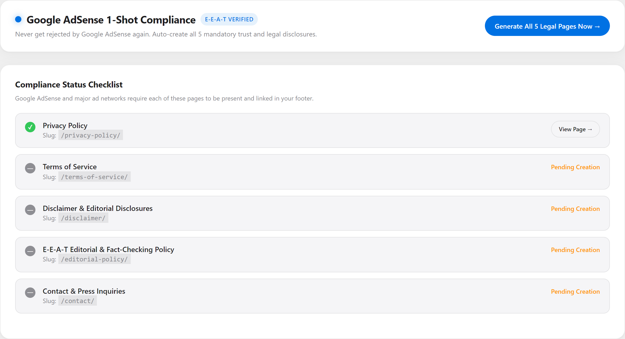Click the Contact & Press Inquiries title
Viewport: 625px width, 339px height.
pos(84,291)
